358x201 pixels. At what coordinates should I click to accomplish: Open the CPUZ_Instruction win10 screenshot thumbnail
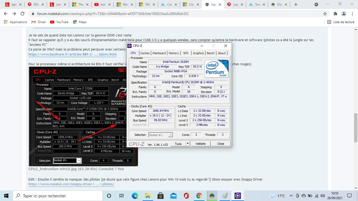83,116
